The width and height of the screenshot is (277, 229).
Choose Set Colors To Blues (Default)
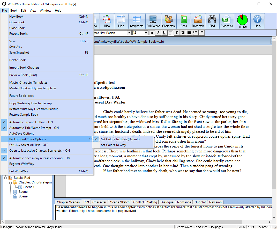pyautogui.click(x=123, y=139)
